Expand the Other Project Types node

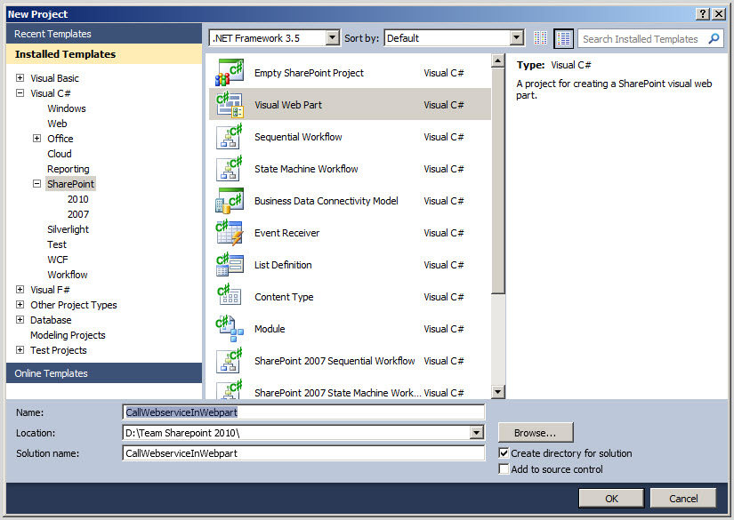pos(20,304)
